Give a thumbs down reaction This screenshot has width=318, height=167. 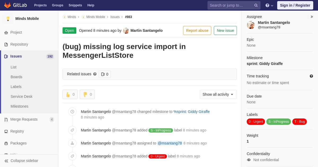click(x=87, y=94)
